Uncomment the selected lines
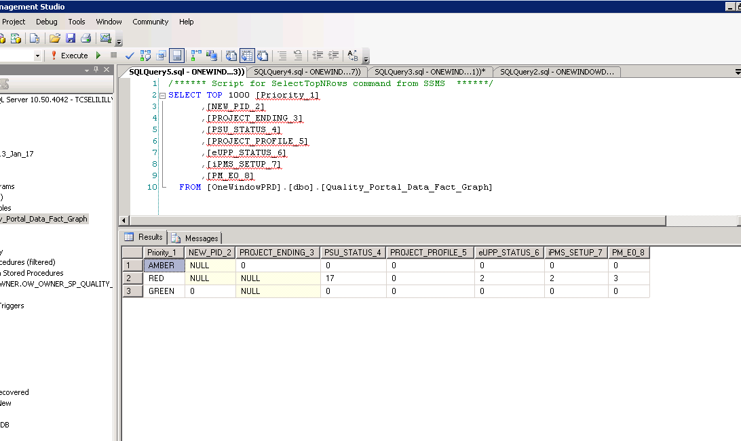The width and height of the screenshot is (741, 441). coord(298,56)
